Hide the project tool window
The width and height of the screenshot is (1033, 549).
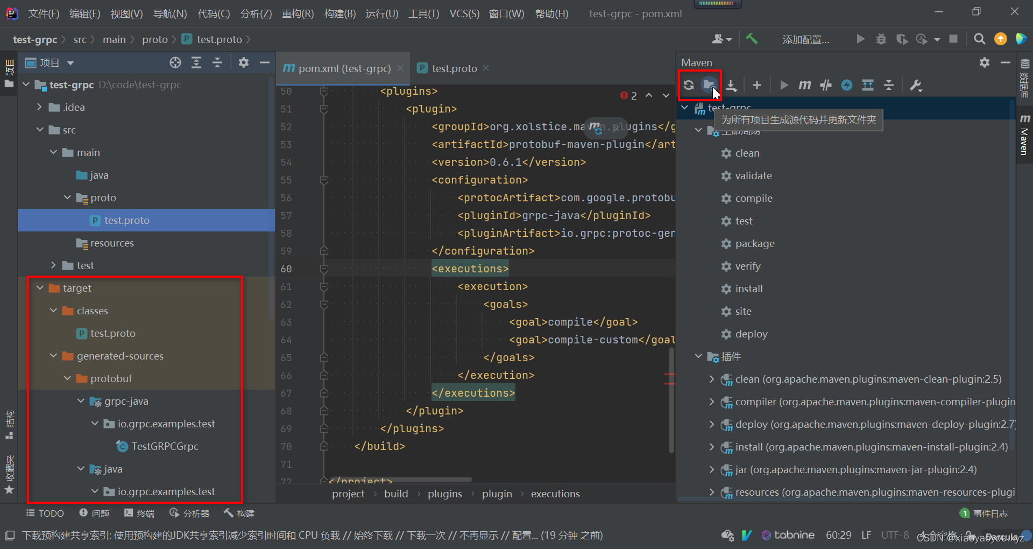point(264,63)
